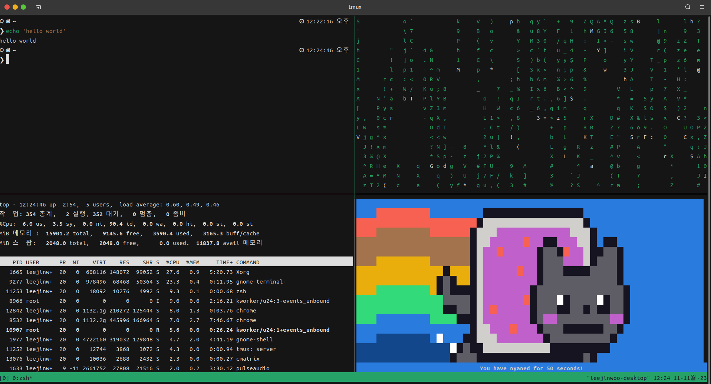The image size is (711, 384).
Task: Select the kworker/u24:3-events_unbound row
Action: coord(177,301)
